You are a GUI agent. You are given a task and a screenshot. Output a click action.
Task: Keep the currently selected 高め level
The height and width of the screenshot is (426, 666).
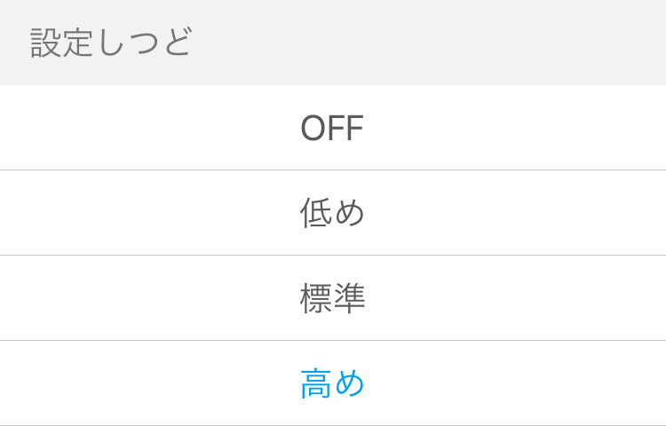tap(332, 383)
